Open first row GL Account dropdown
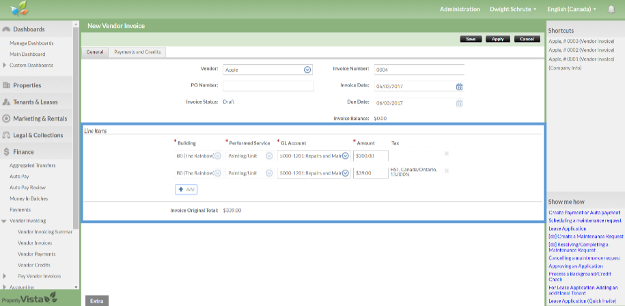625x306 pixels. click(x=345, y=155)
